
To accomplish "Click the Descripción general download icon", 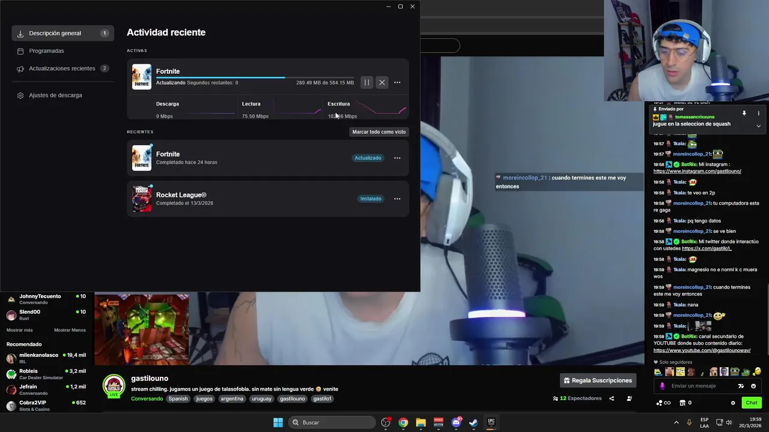I will click(20, 34).
